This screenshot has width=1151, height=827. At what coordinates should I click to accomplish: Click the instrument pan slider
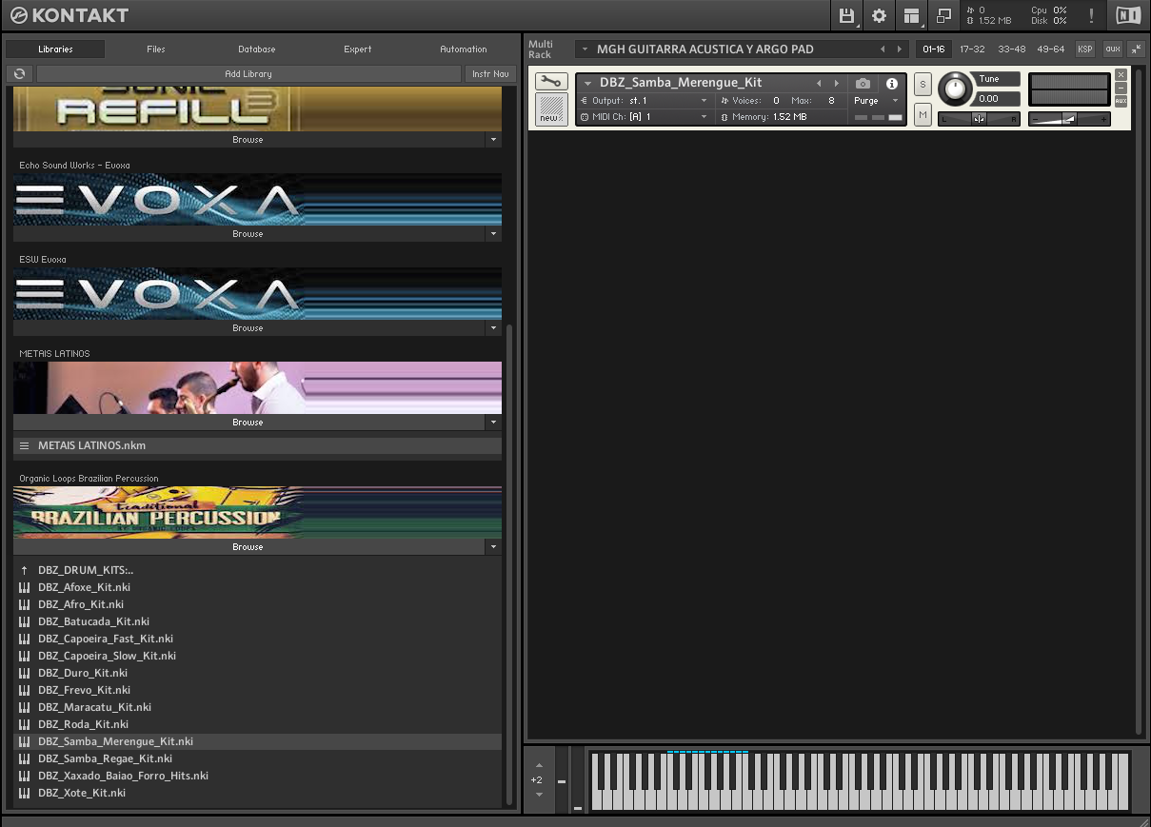(x=979, y=119)
